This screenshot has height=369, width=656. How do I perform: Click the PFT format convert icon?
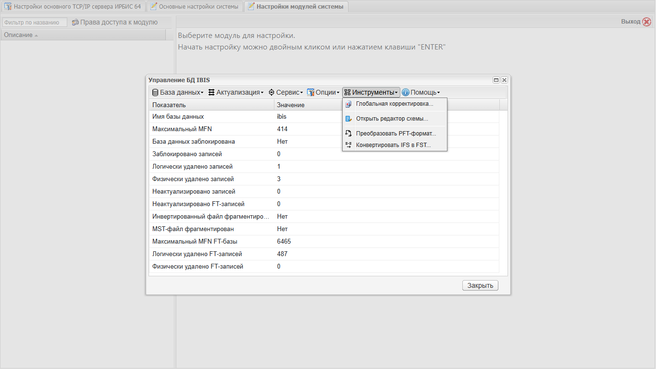coord(348,134)
